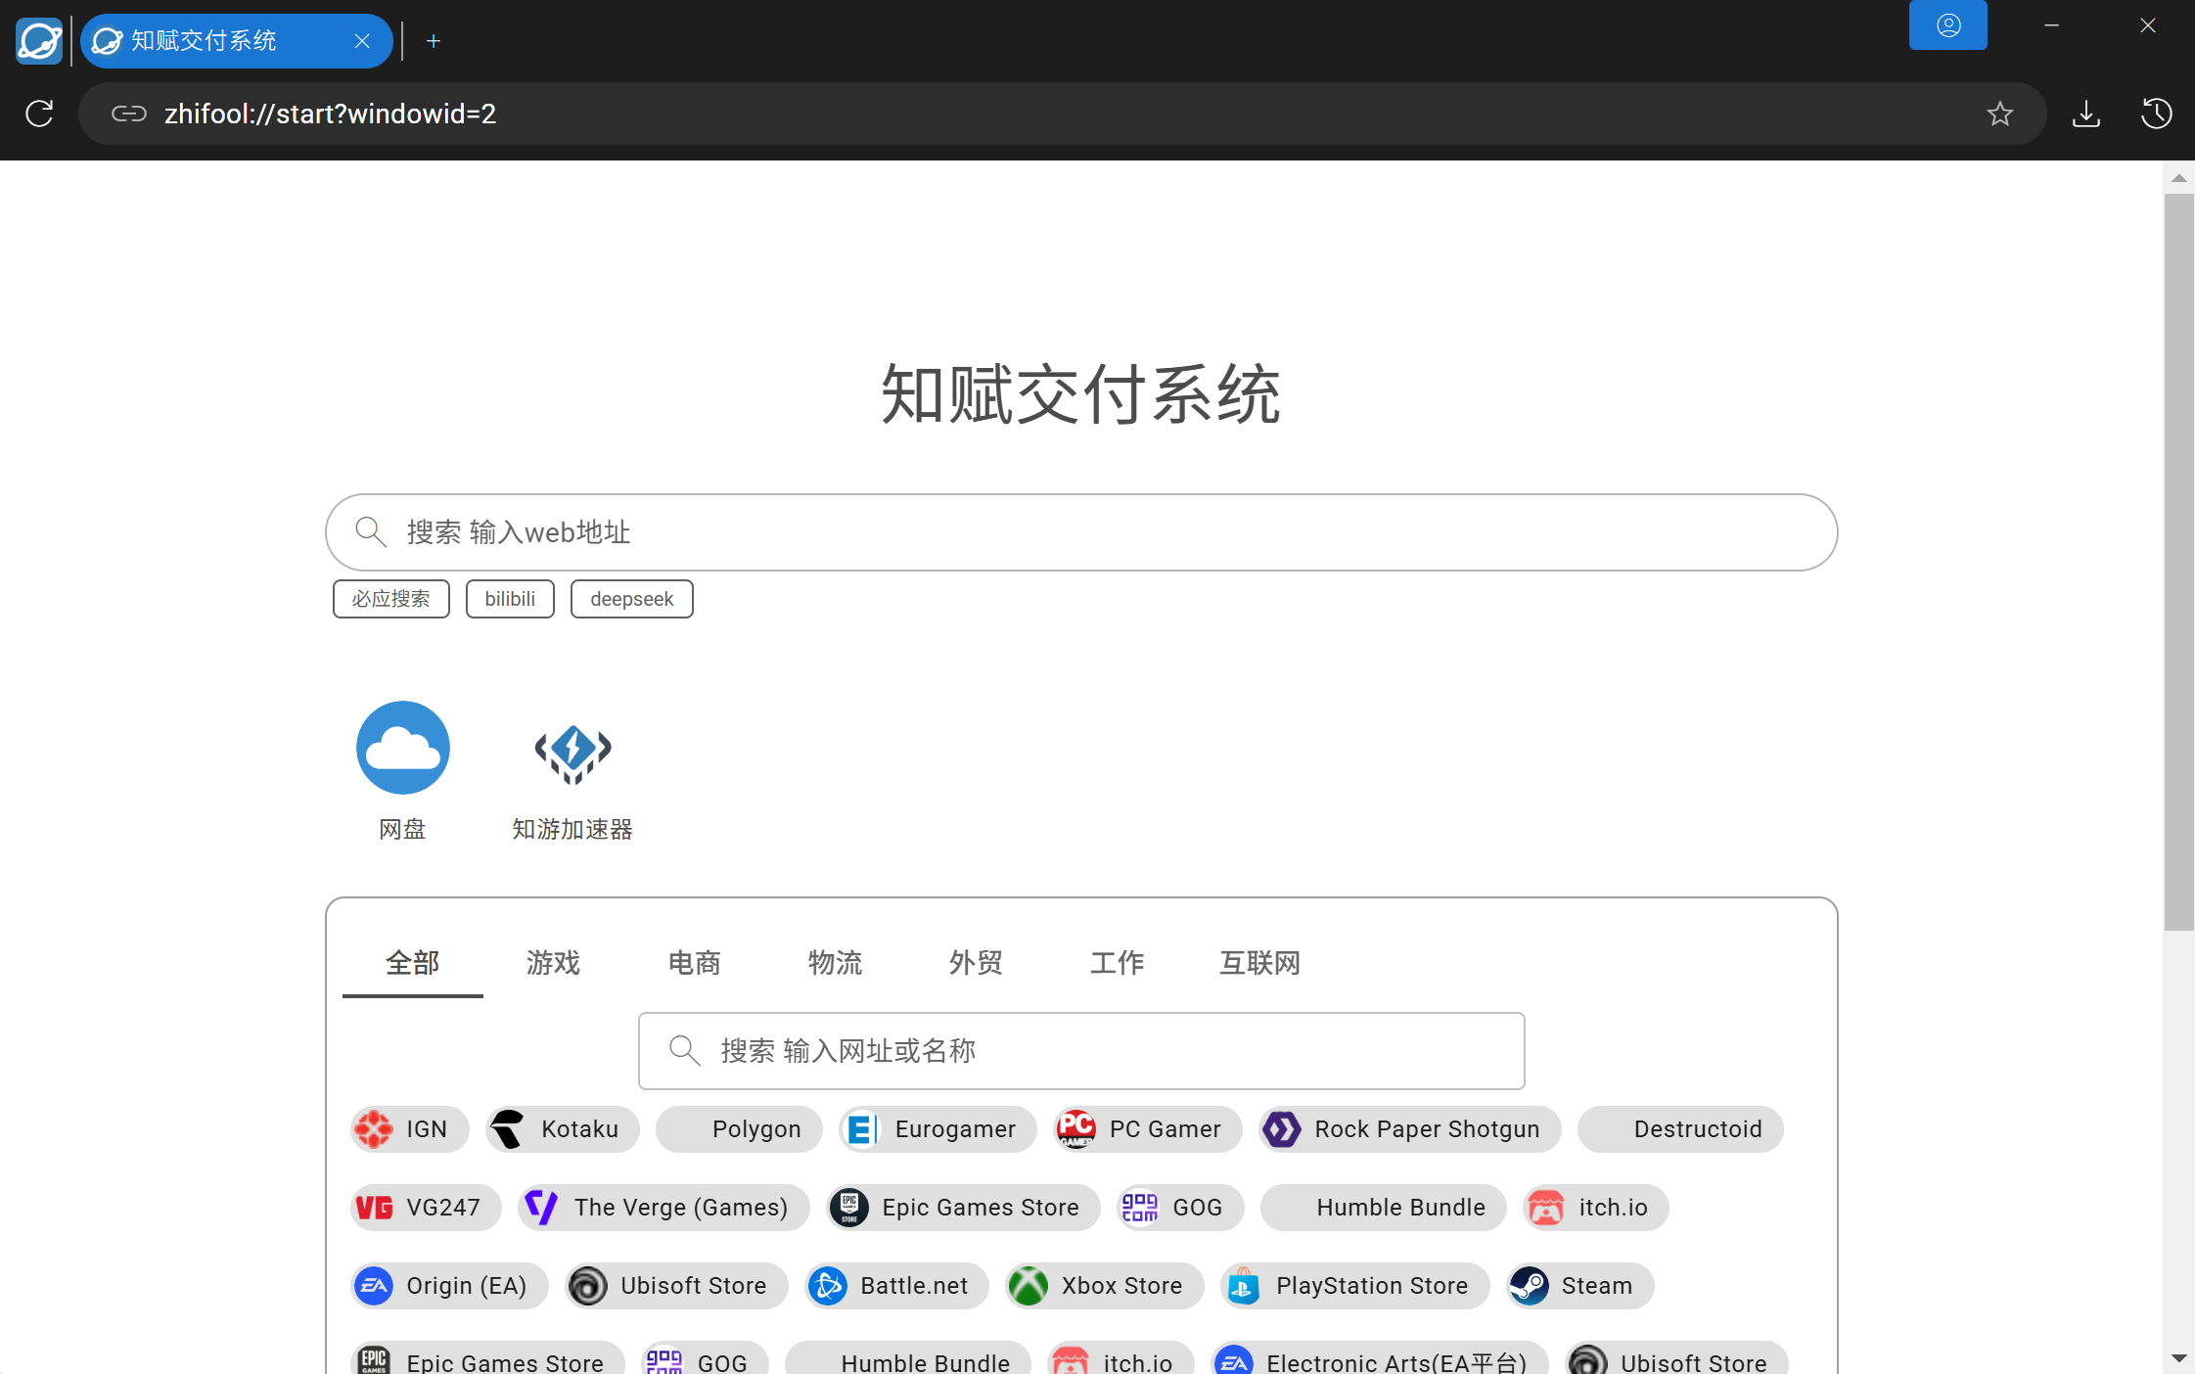Click the browser logo icon at top left
Image resolution: width=2195 pixels, height=1374 pixels.
pos(39,40)
